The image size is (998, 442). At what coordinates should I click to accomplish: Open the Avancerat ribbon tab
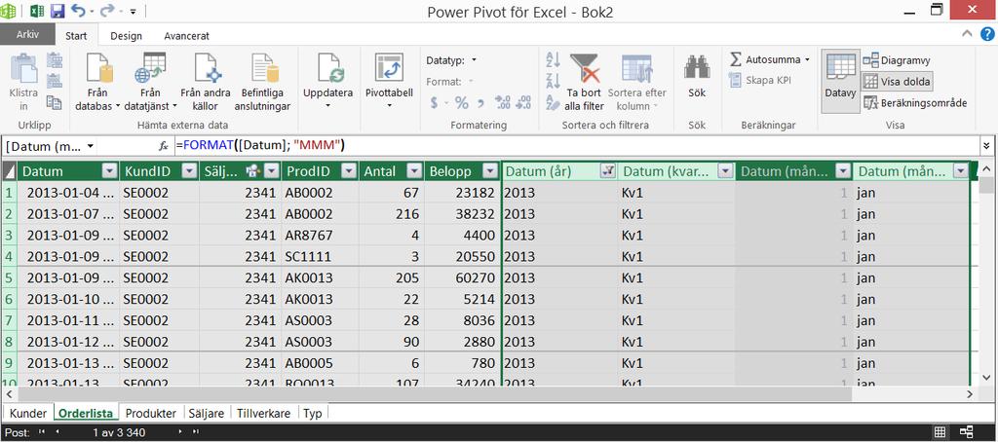click(x=186, y=36)
